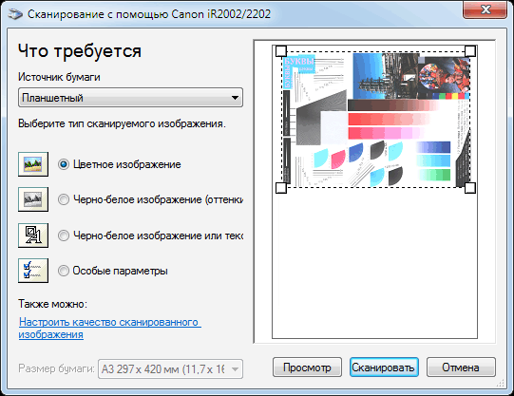
Task: Click the color picture icon
Action: pos(33,164)
